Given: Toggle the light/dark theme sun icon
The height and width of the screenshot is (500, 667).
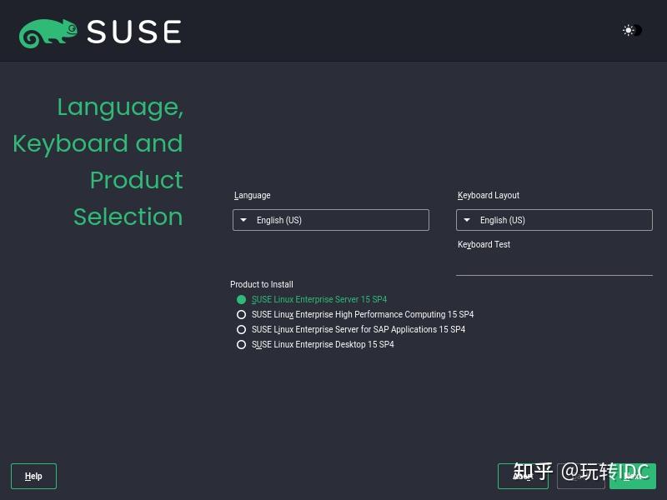Looking at the screenshot, I should point(629,31).
